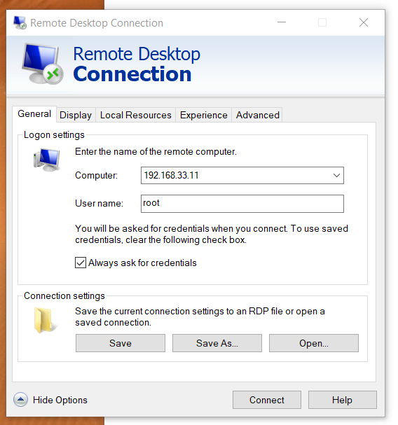The image size is (398, 425).
Task: Click the computer icon in Logon settings
Action: (47, 160)
